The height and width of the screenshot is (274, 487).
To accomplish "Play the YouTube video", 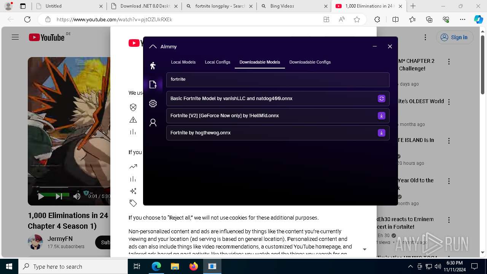I will (x=41, y=196).
